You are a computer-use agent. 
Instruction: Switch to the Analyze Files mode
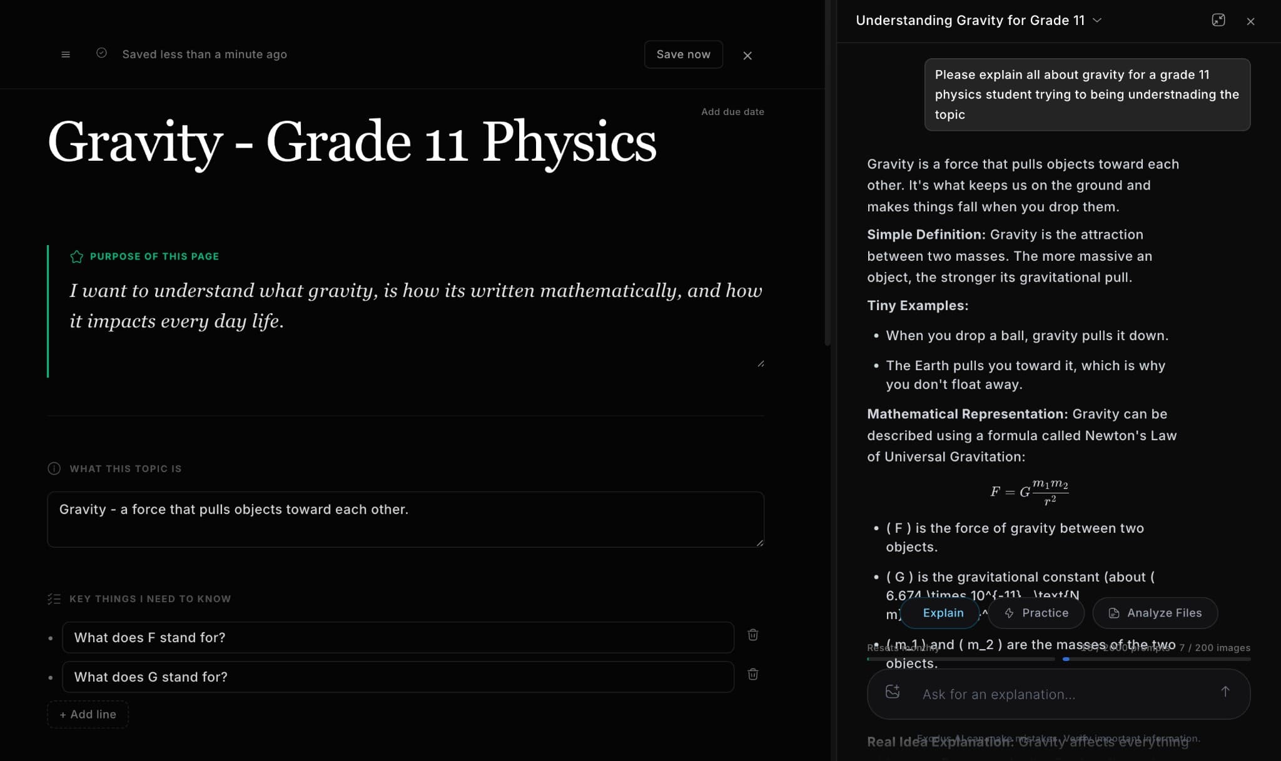coord(1155,613)
